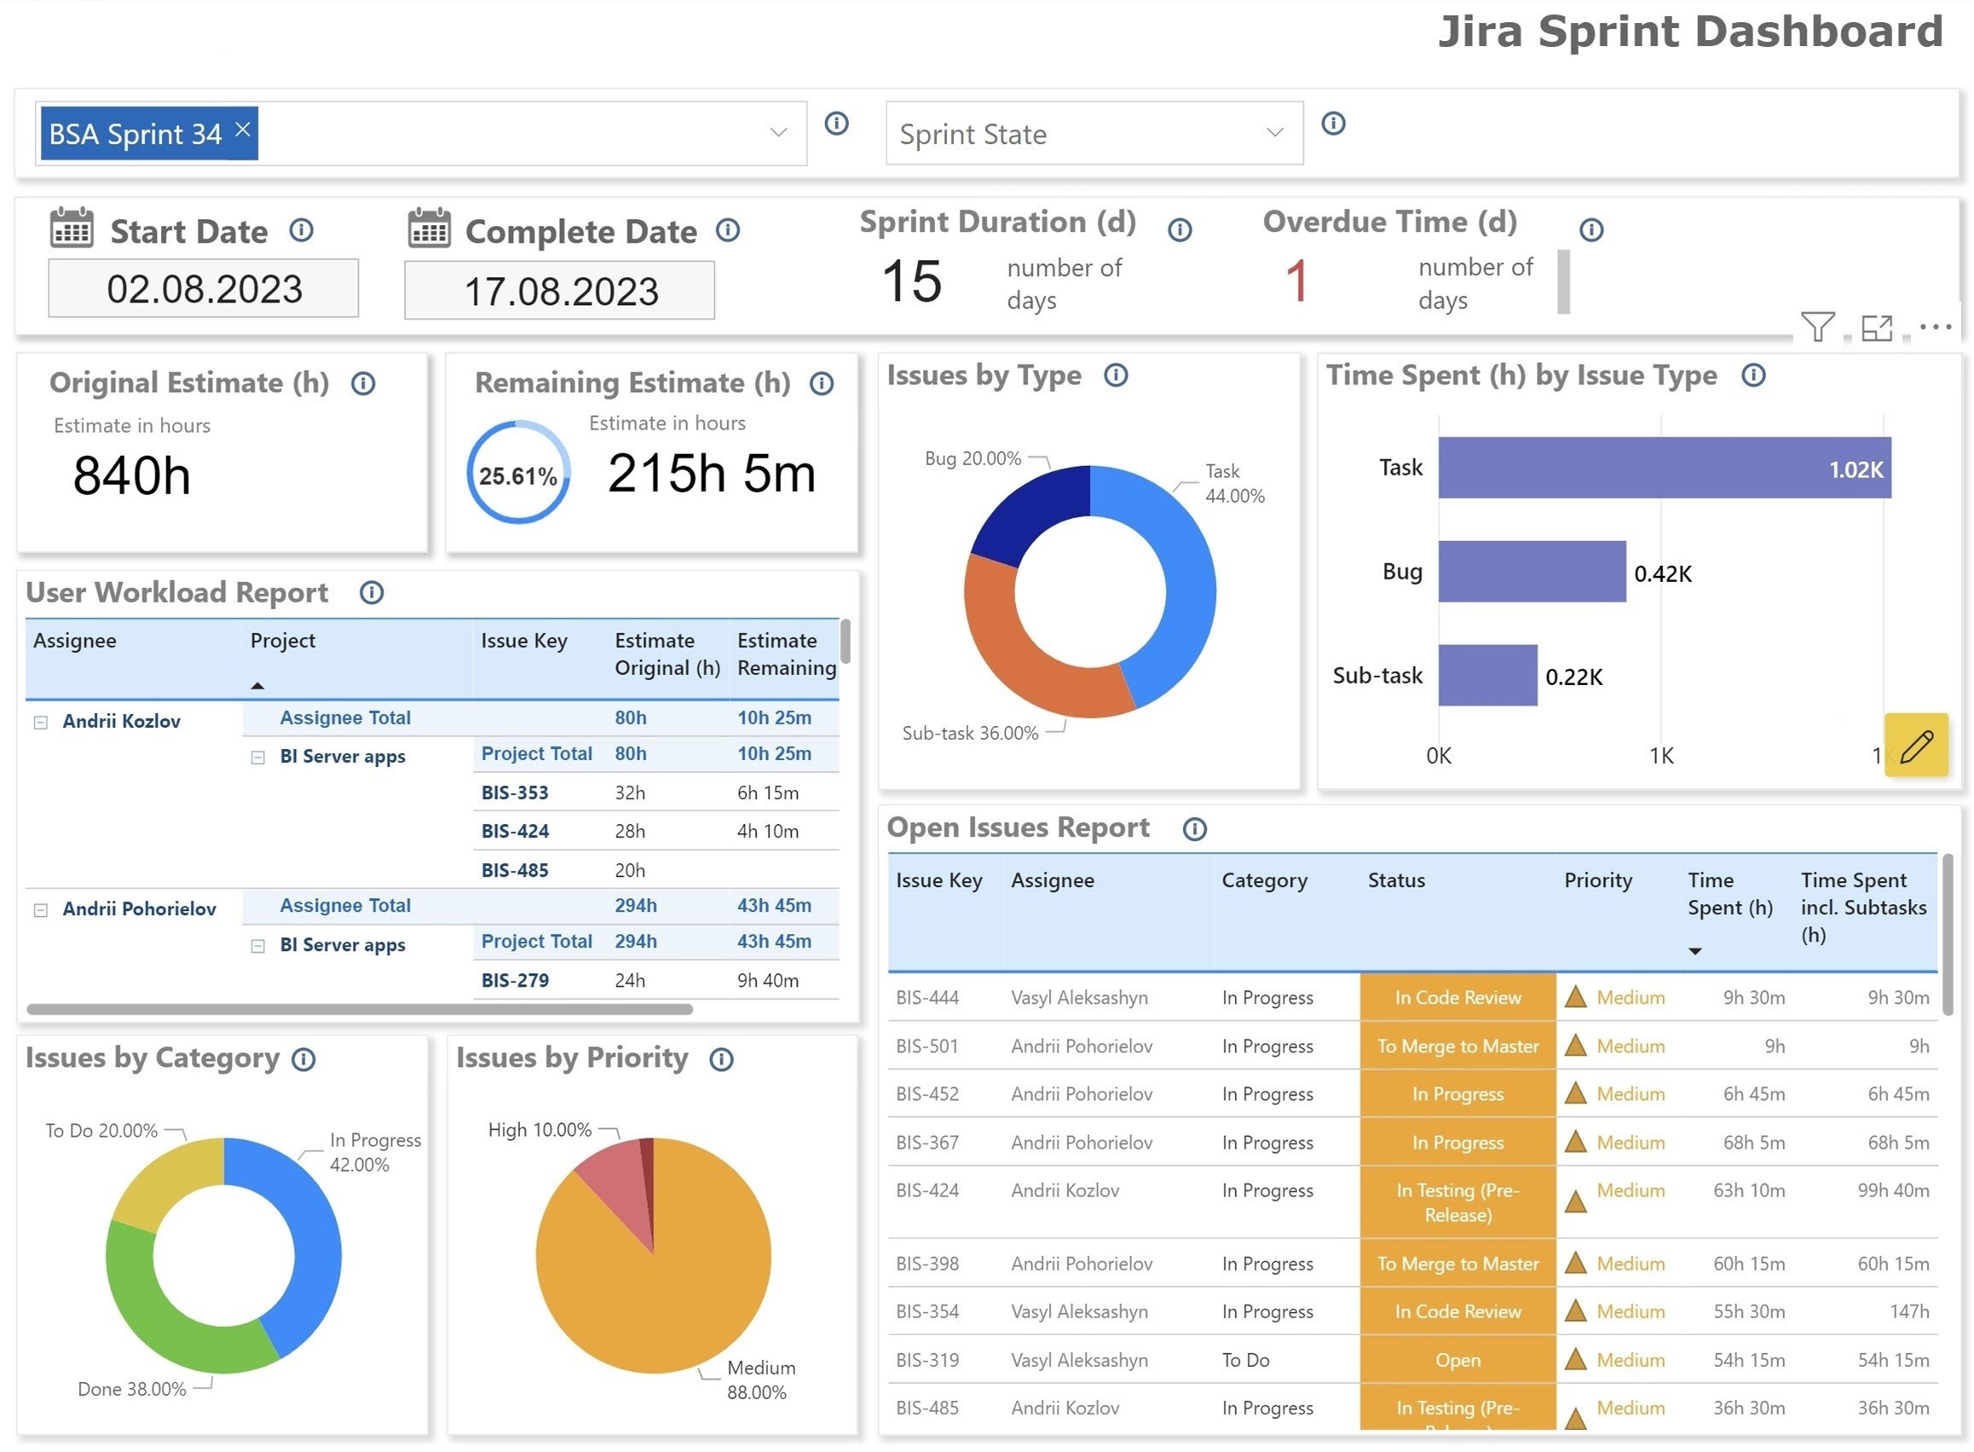Click info icon beside Overdue Time
This screenshot has width=1974, height=1452.
[1590, 230]
